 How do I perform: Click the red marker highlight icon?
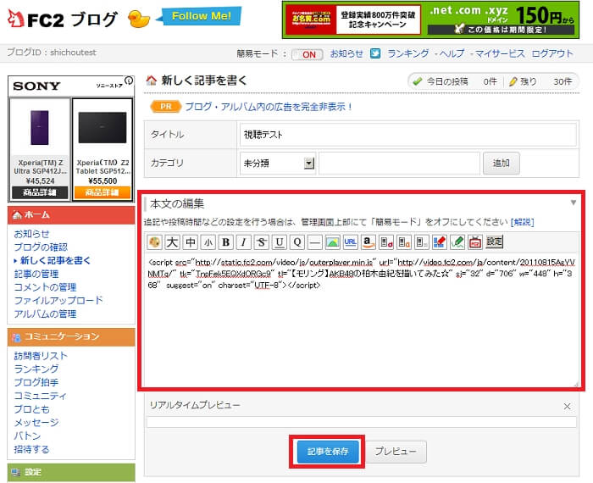440,242
